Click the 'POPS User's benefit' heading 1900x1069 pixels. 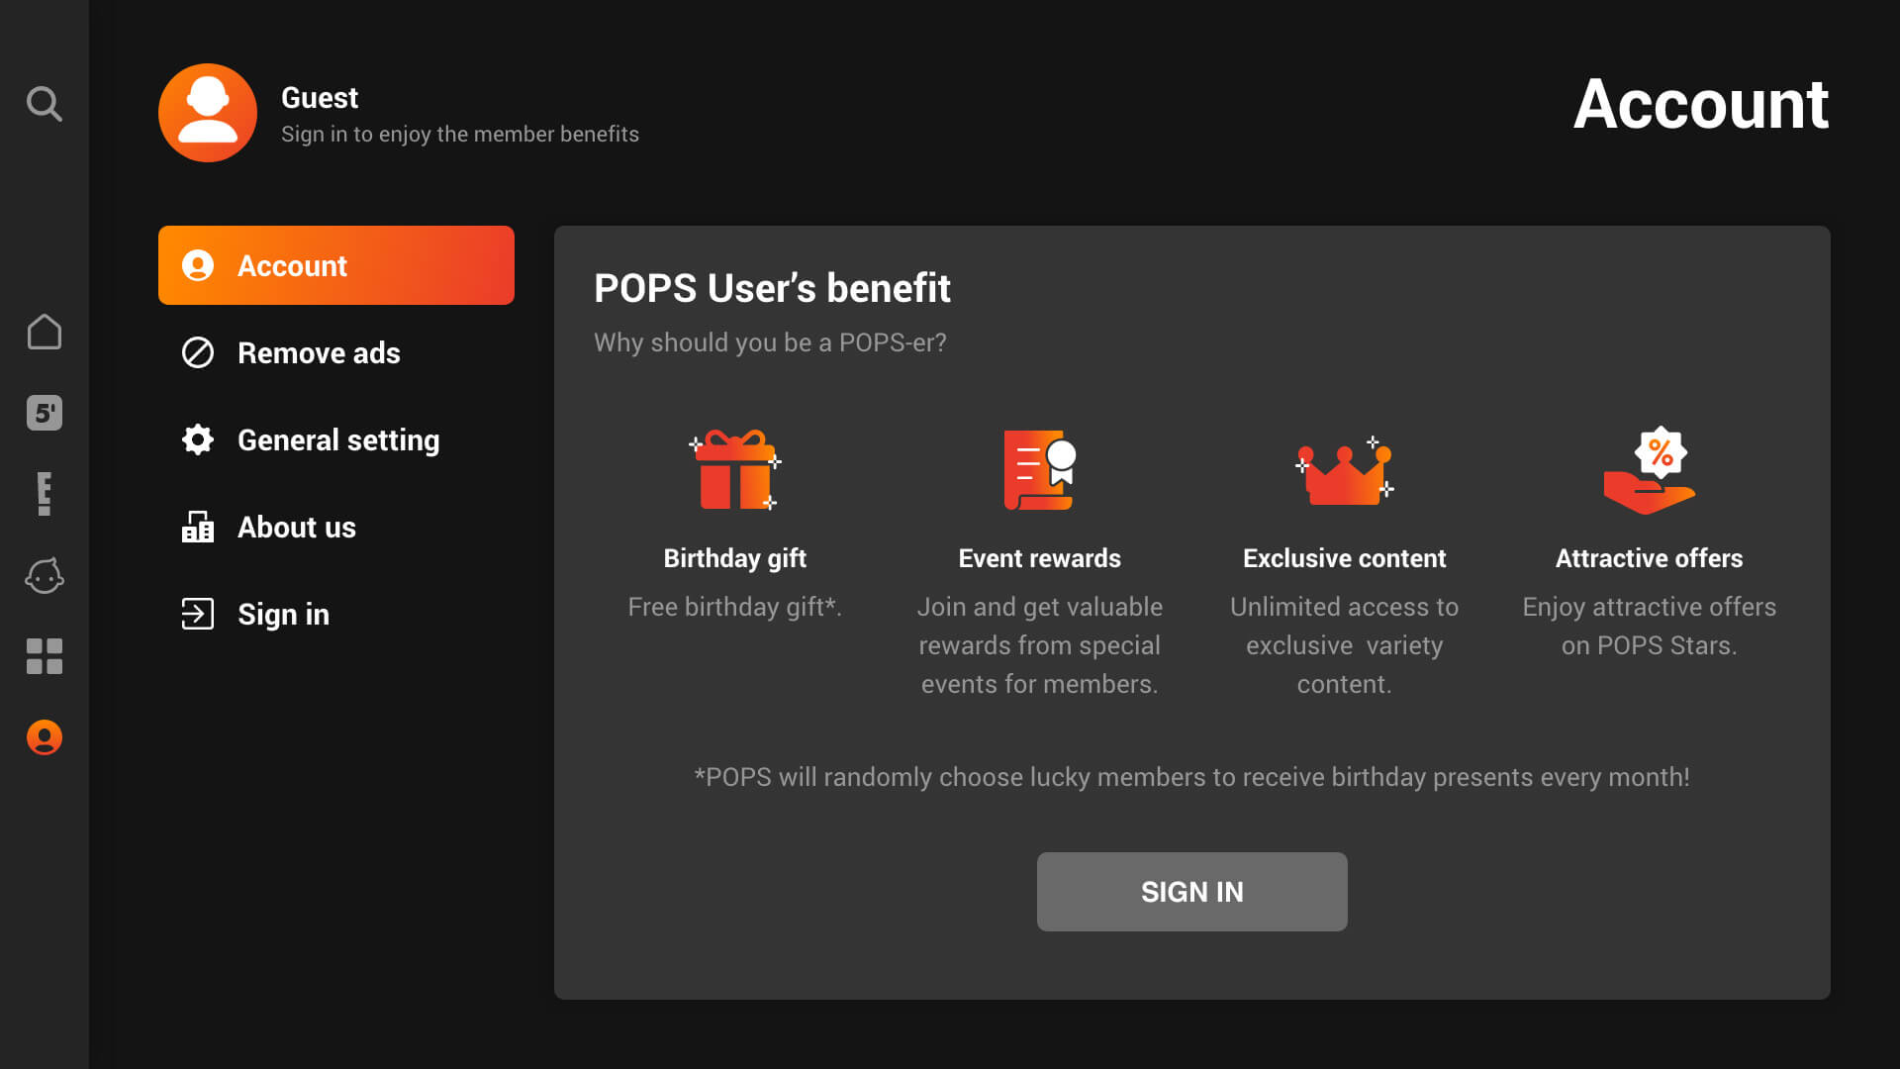(x=772, y=288)
